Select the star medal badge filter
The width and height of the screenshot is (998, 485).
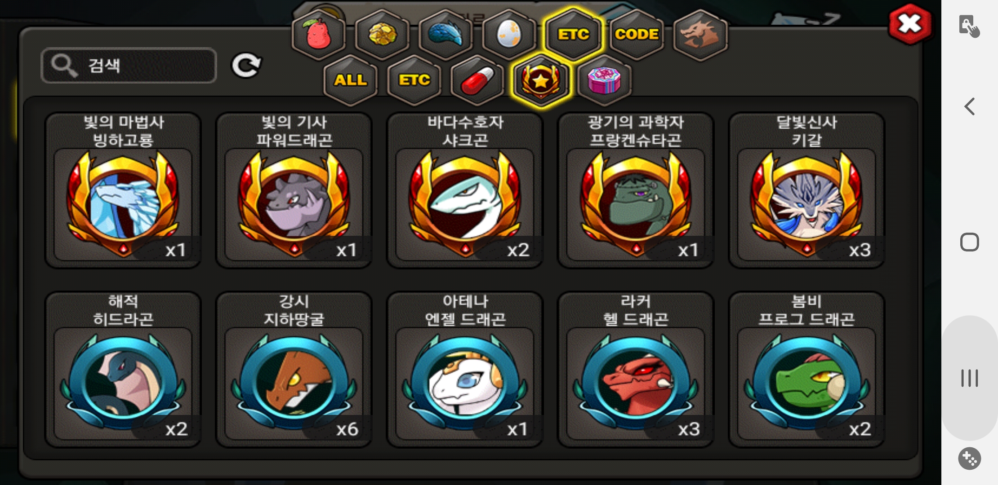(541, 80)
